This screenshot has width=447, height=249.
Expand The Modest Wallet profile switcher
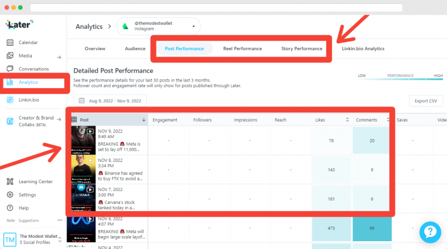click(x=60, y=239)
